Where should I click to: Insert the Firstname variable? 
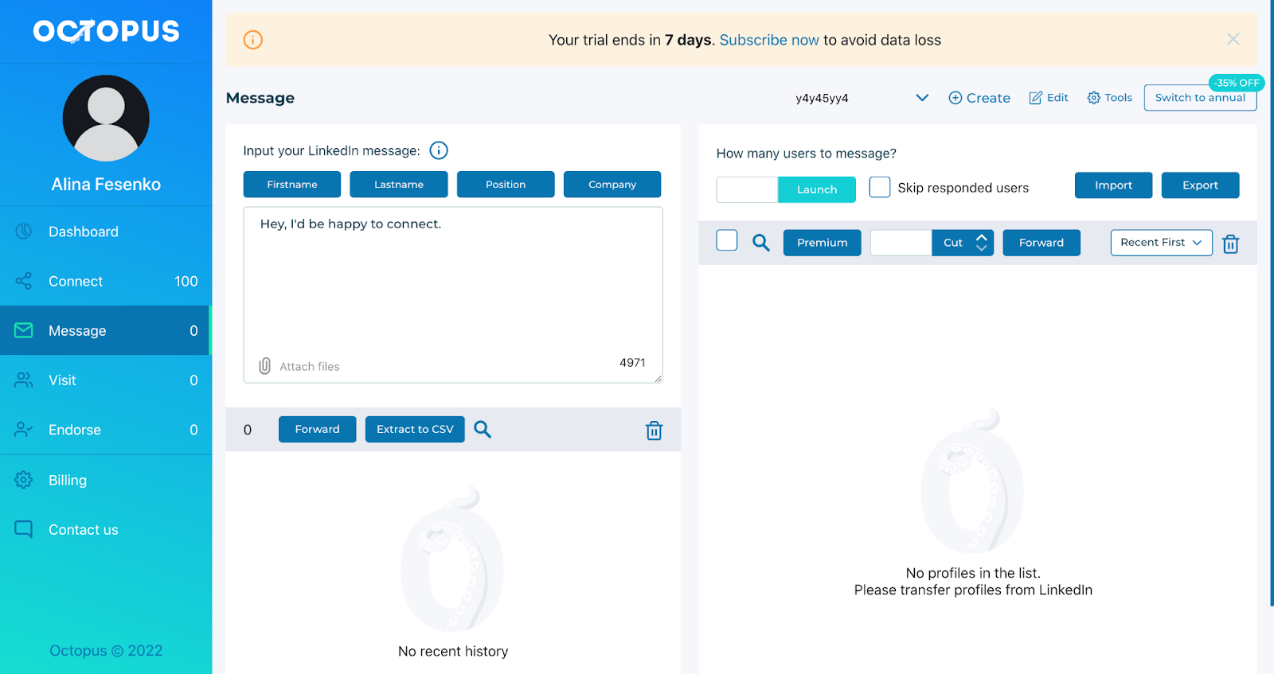(292, 185)
